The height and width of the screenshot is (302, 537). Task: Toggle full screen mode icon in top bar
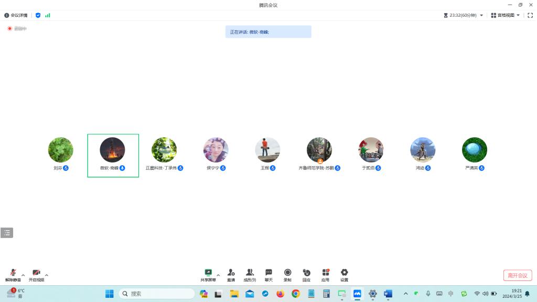click(x=530, y=15)
